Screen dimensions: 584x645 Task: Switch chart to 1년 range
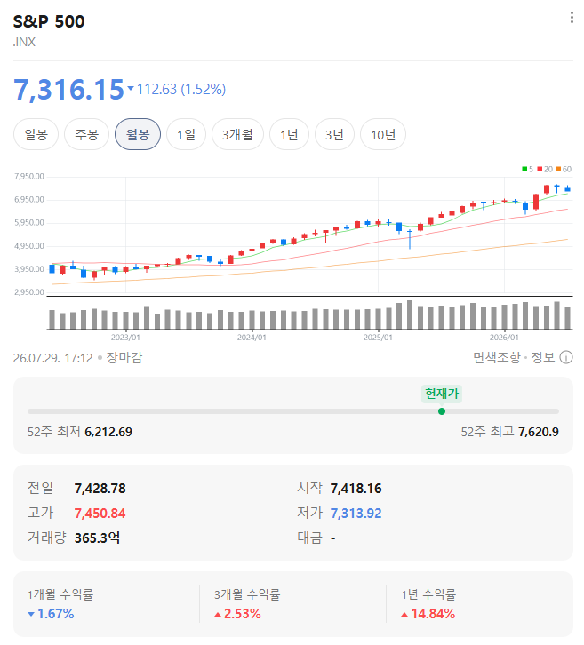[x=289, y=134]
